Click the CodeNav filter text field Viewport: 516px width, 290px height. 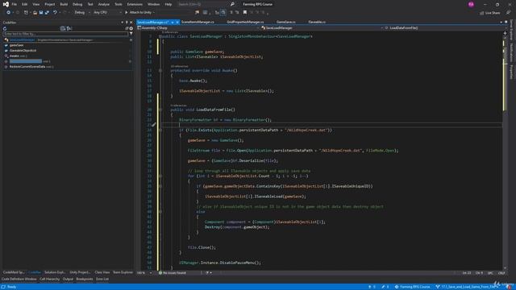[65, 34]
